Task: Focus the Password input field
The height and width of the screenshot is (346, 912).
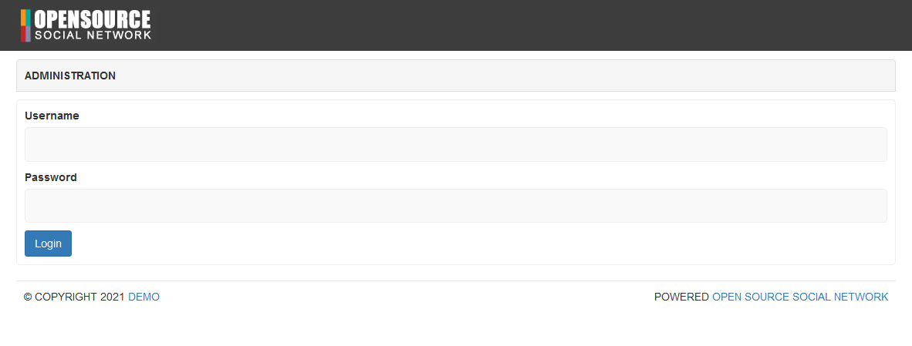Action: coord(455,206)
